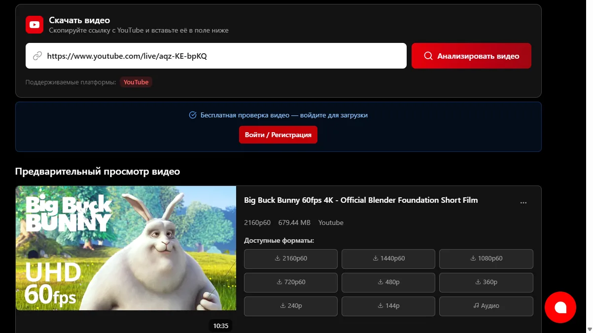The height and width of the screenshot is (333, 593).
Task: Download the 1080p60 format
Action: [486, 259]
